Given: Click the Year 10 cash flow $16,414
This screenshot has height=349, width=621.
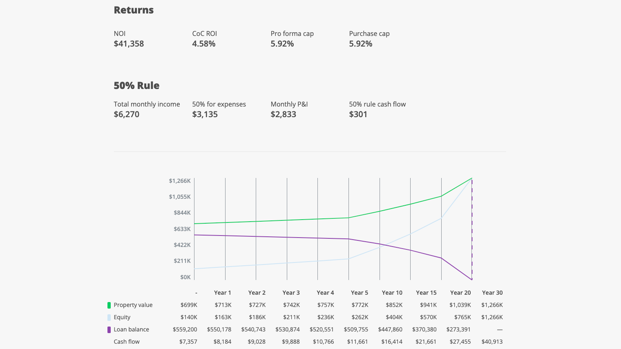Looking at the screenshot, I should click(x=392, y=342).
